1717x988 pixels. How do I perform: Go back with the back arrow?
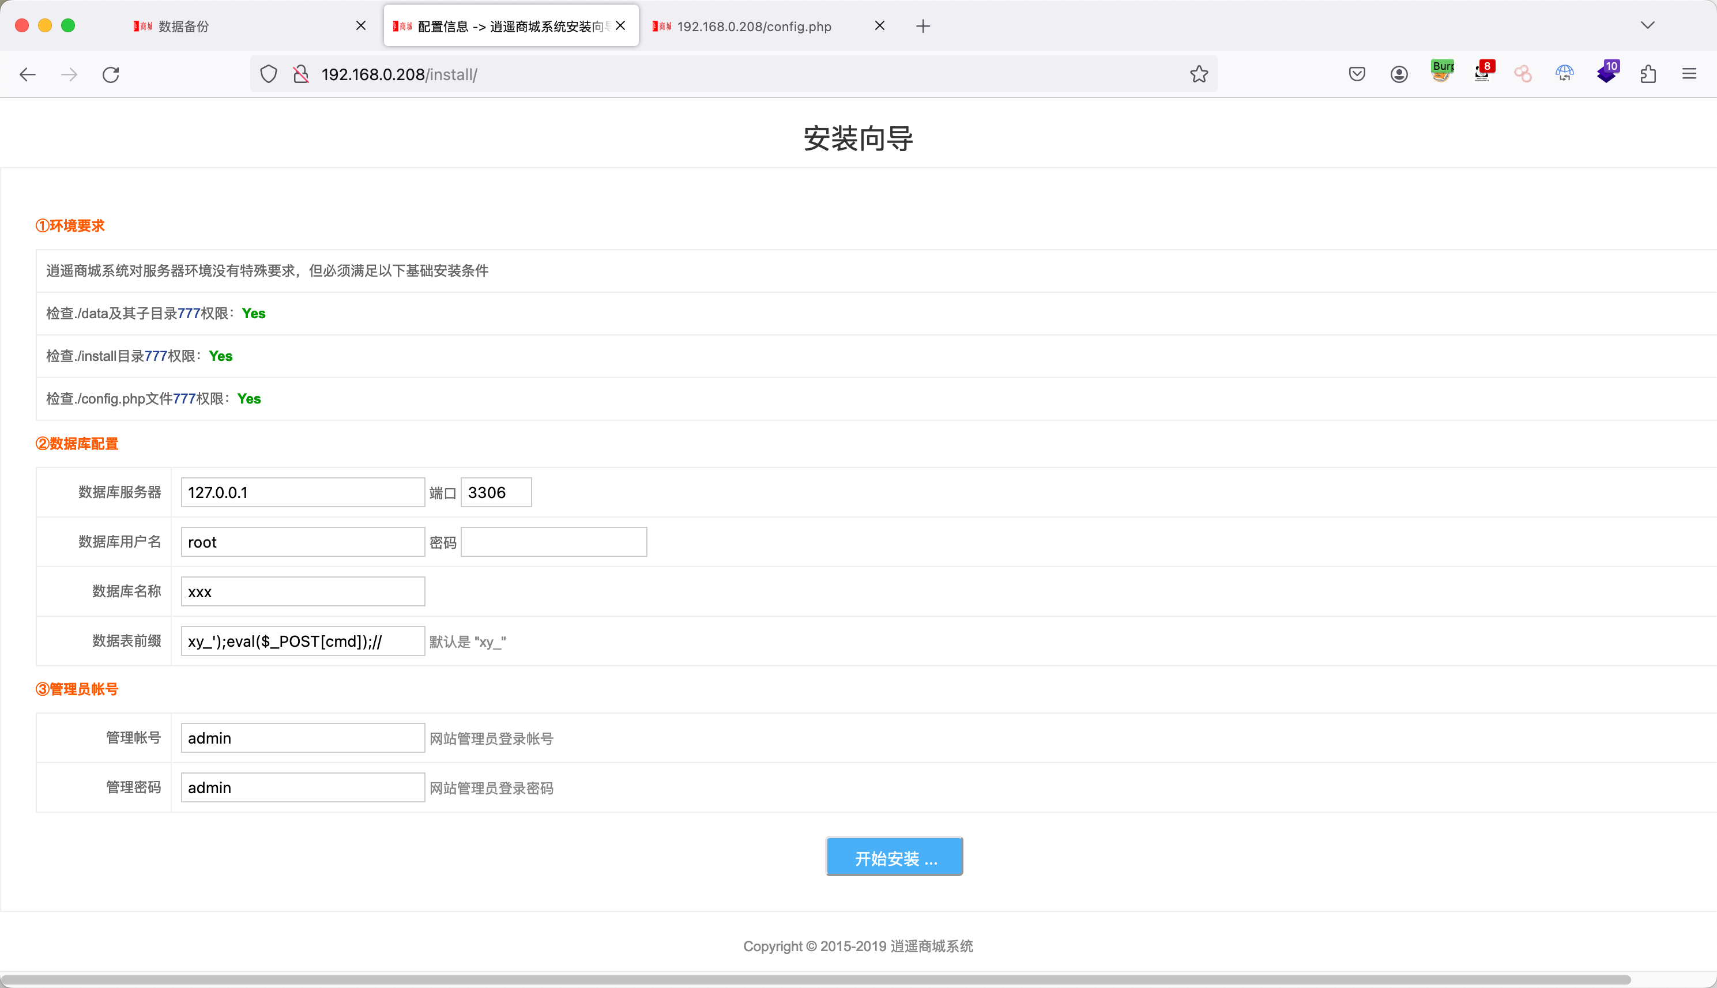[28, 74]
